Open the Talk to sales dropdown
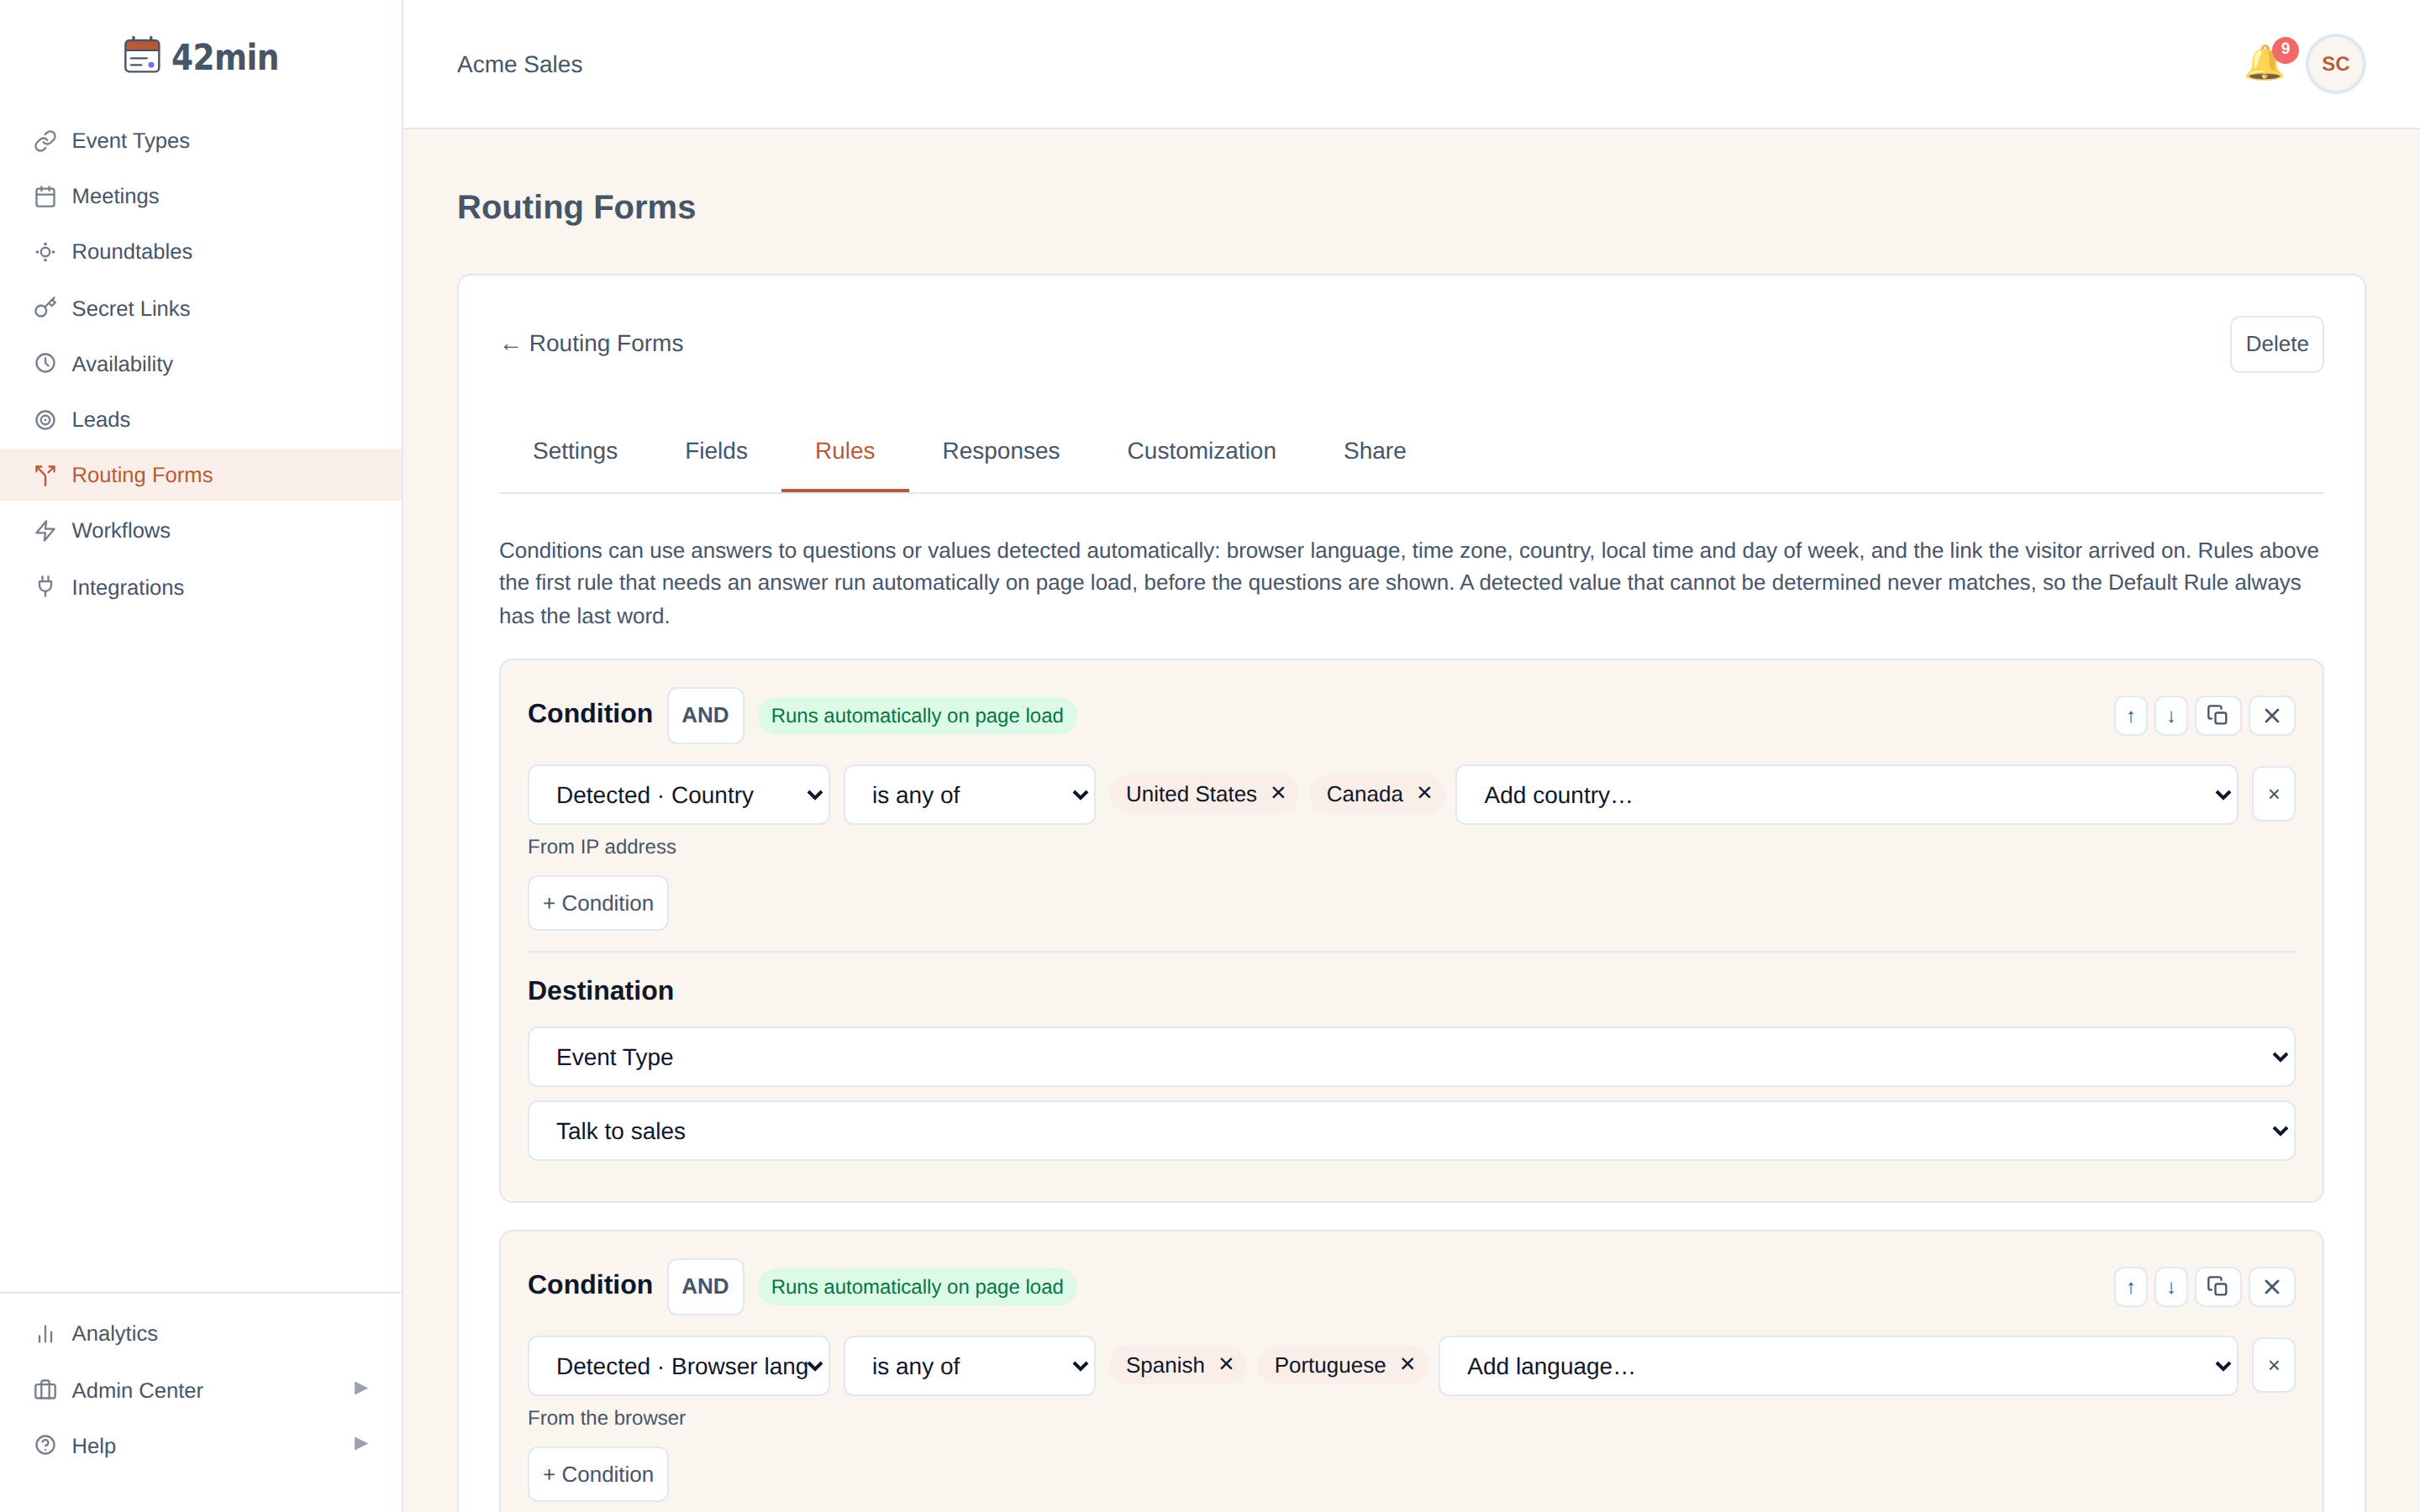 pos(1411,1131)
